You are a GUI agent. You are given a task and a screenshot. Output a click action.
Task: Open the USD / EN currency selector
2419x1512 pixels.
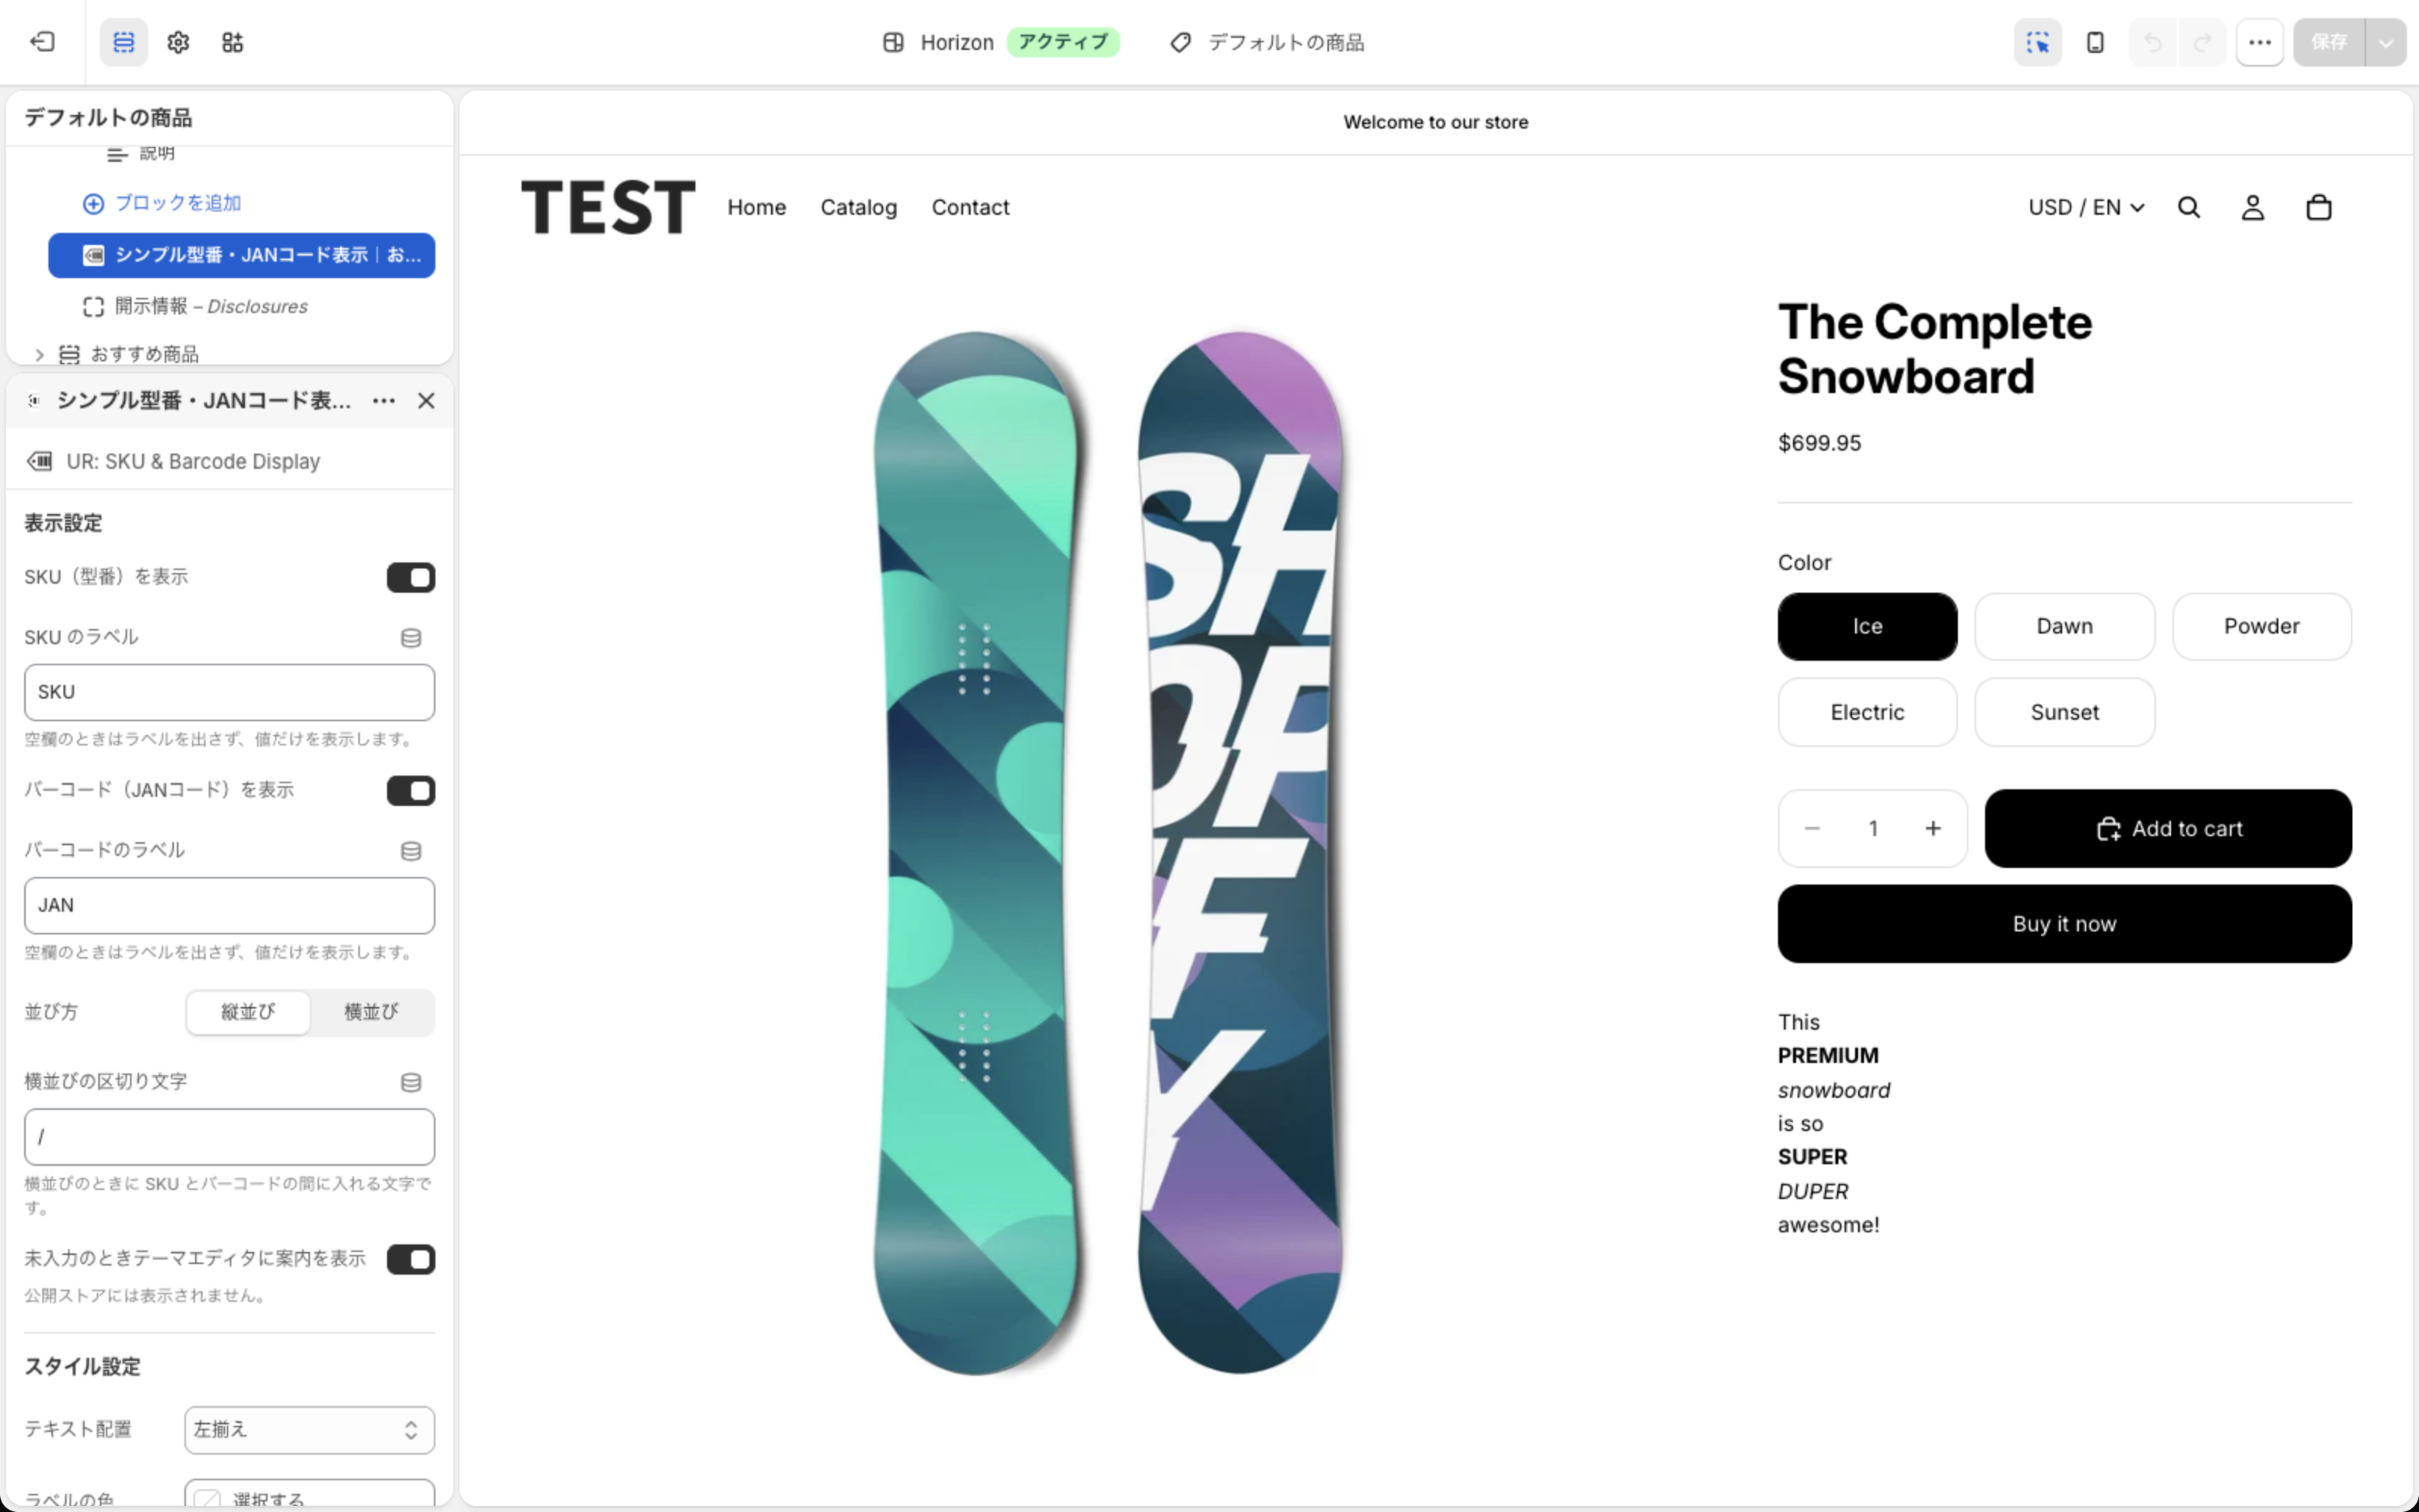[x=2086, y=207]
